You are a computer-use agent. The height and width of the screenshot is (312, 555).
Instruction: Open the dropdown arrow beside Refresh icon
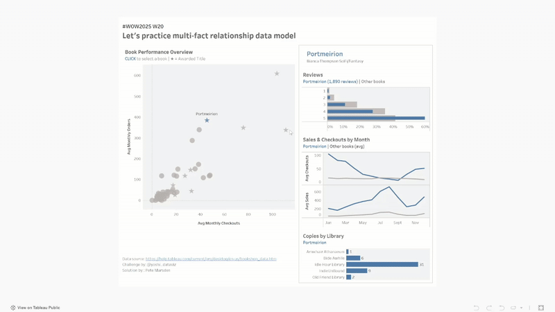click(x=520, y=307)
